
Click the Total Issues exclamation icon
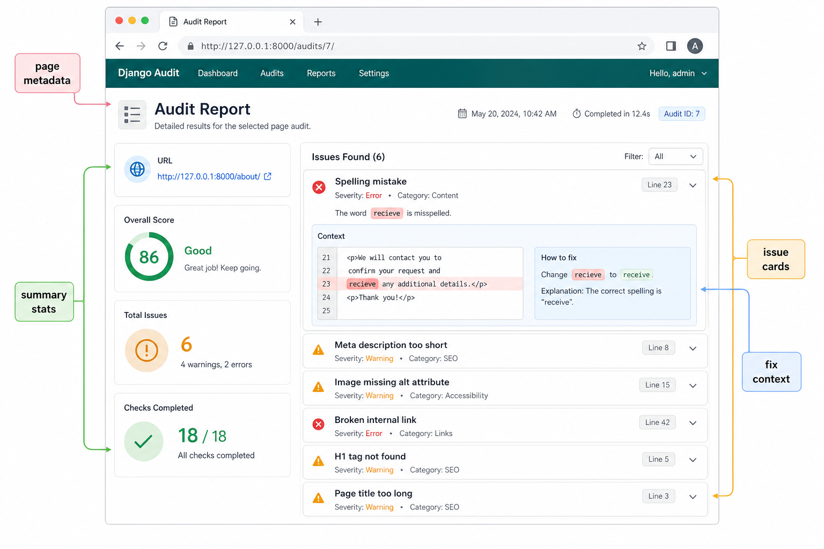tap(146, 351)
